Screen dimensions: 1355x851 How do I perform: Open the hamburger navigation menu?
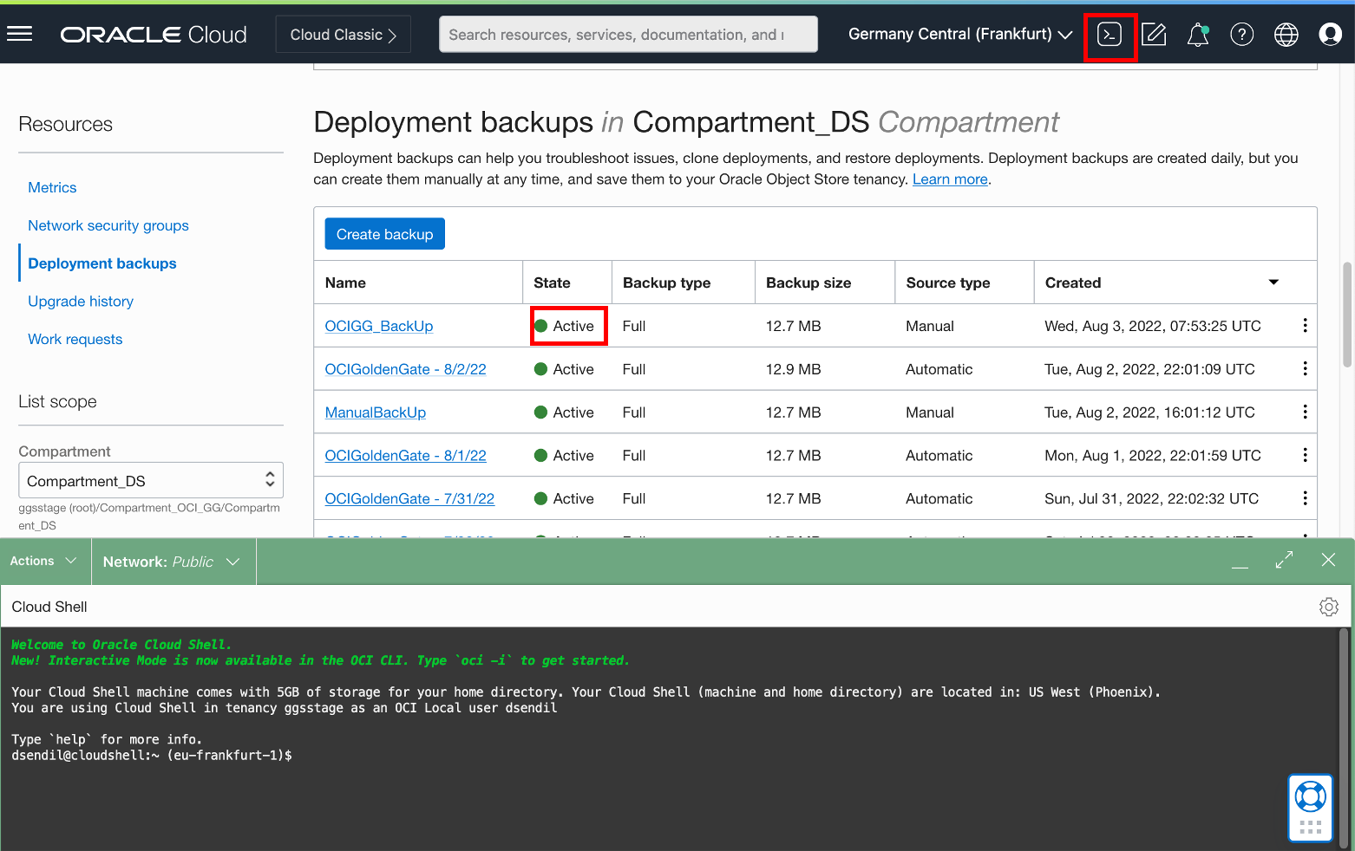(x=19, y=34)
